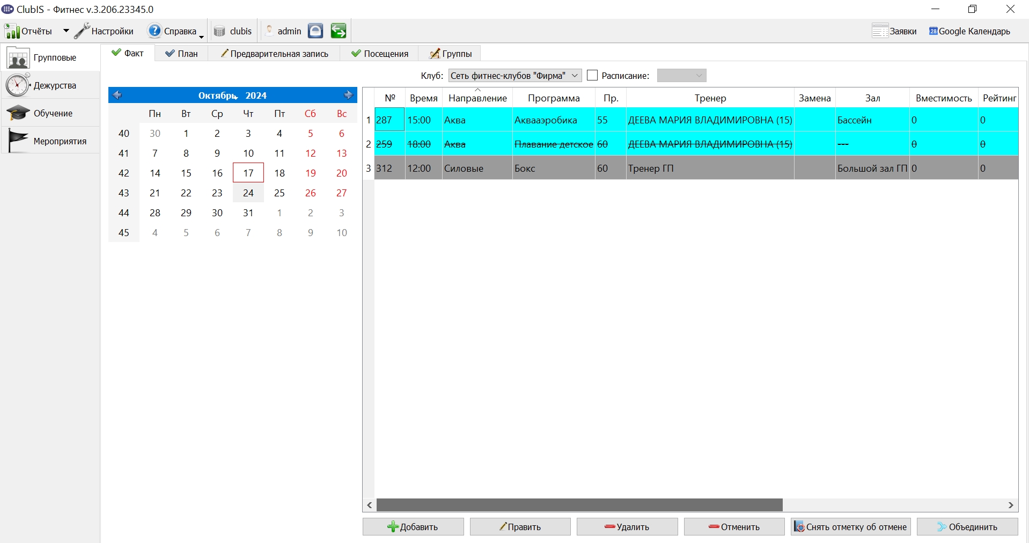The height and width of the screenshot is (543, 1029).
Task: Click the green switch-user arrows icon
Action: 339,31
